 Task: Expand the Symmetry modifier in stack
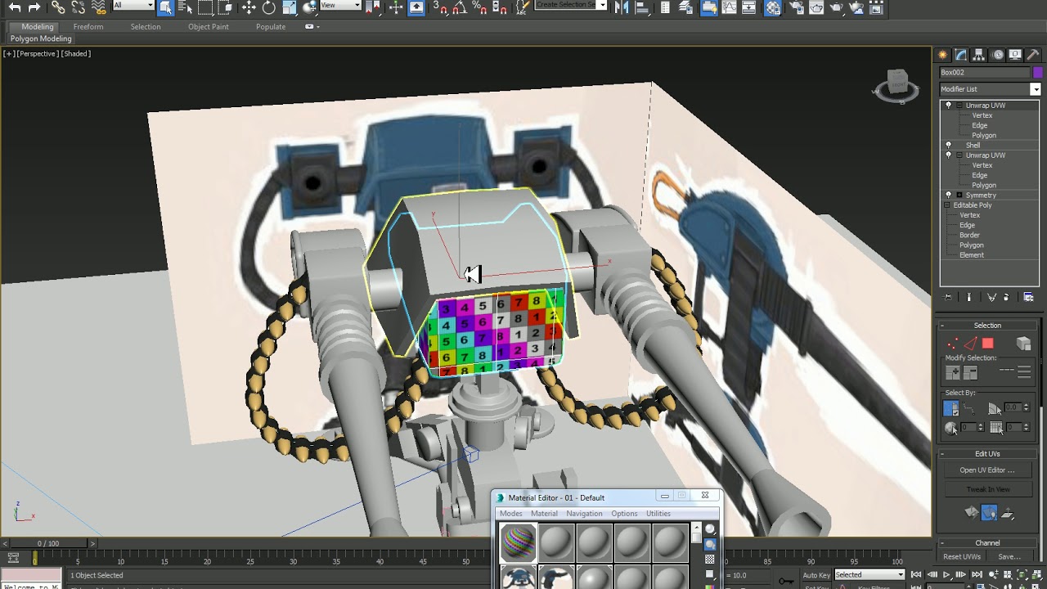click(959, 196)
